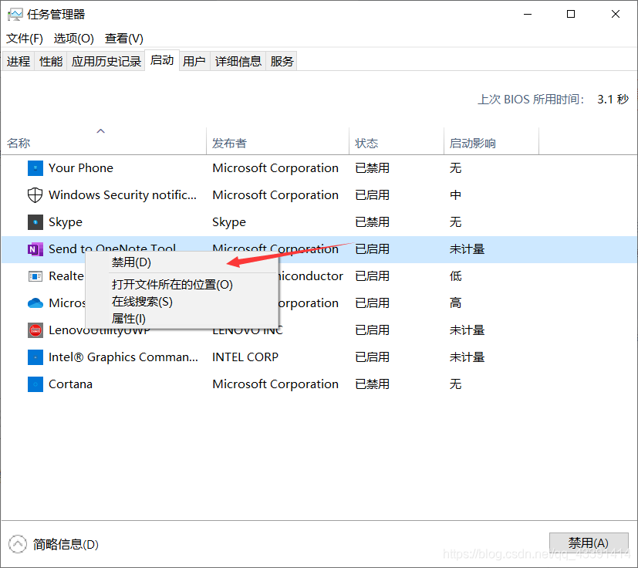Click the sort arrow above the 名称 column
638x568 pixels.
click(100, 130)
